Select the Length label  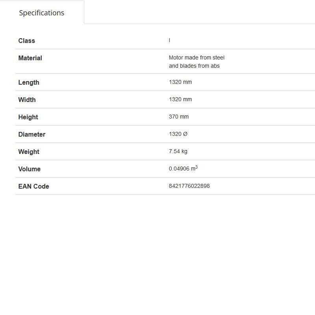29,82
